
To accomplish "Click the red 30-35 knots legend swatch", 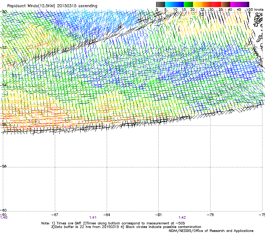I will coord(216,4).
